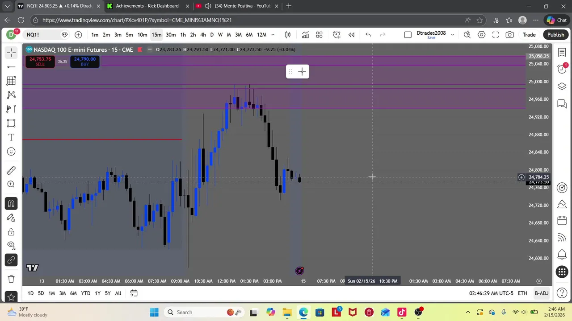Open the Fibonacci retracement tools
Viewport: 572px width, 321px height.
click(x=11, y=81)
